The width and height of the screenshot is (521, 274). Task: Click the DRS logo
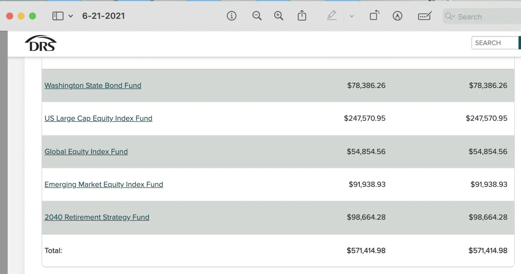point(41,43)
